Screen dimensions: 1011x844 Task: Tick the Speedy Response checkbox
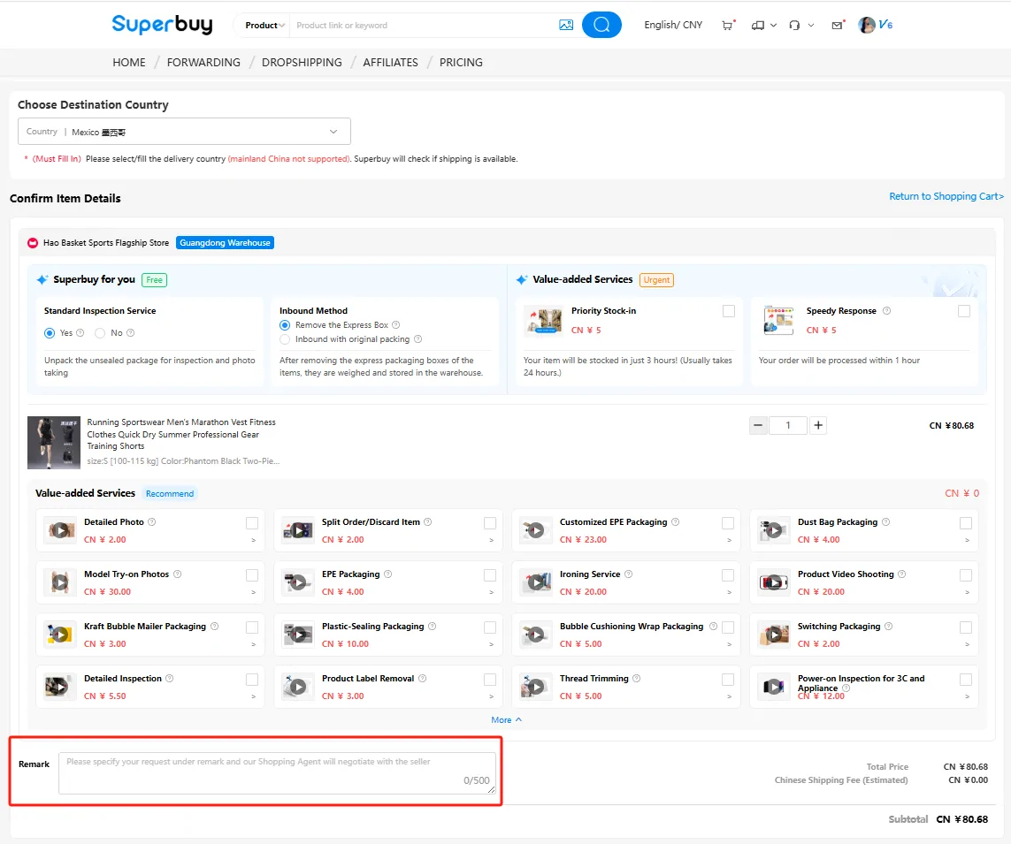[x=964, y=311]
